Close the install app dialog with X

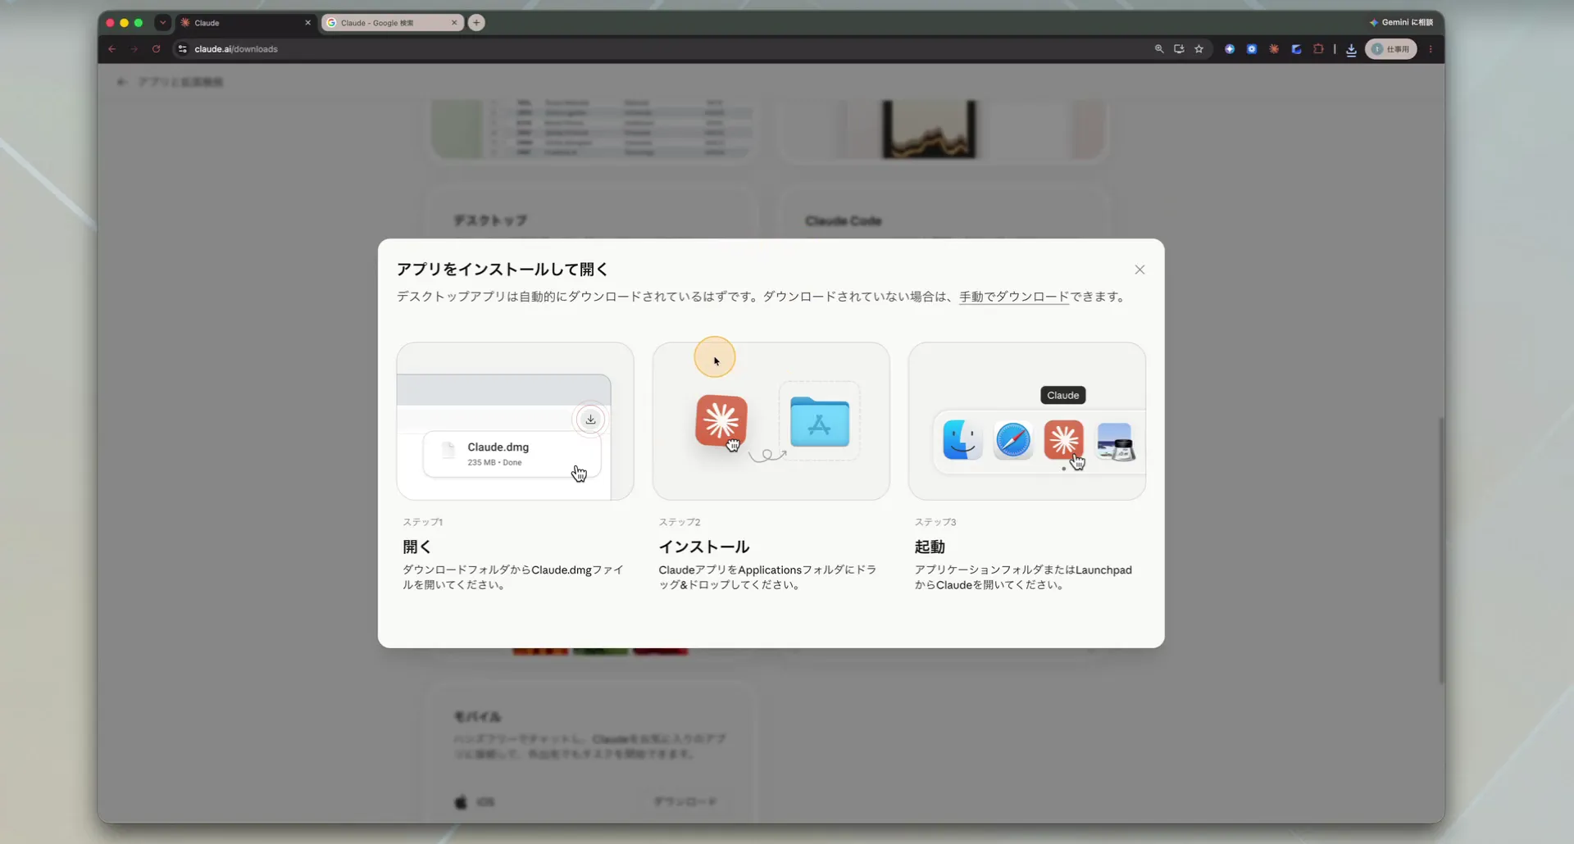[1140, 270]
